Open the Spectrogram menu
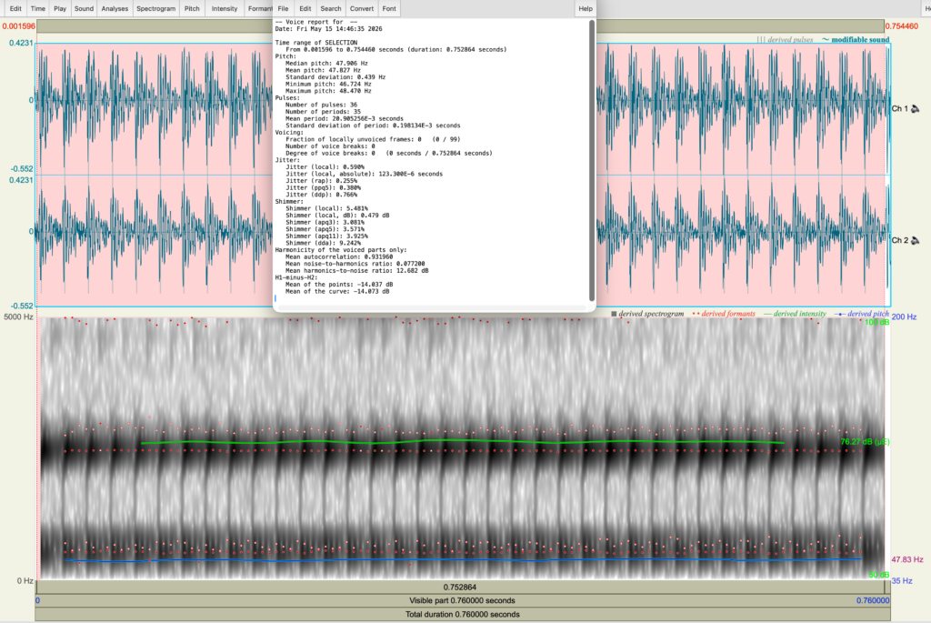This screenshot has height=623, width=931. [155, 8]
